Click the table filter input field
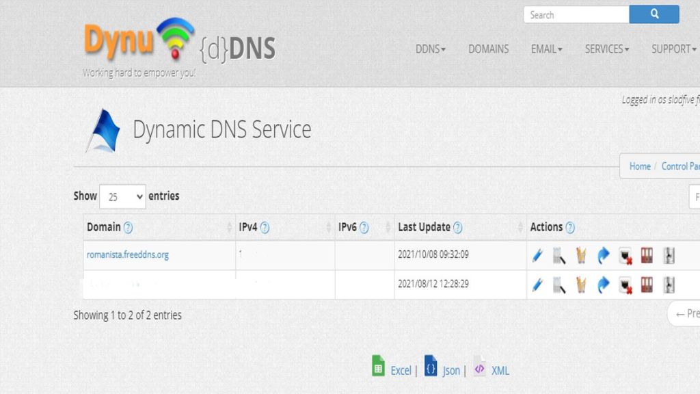 click(x=695, y=196)
